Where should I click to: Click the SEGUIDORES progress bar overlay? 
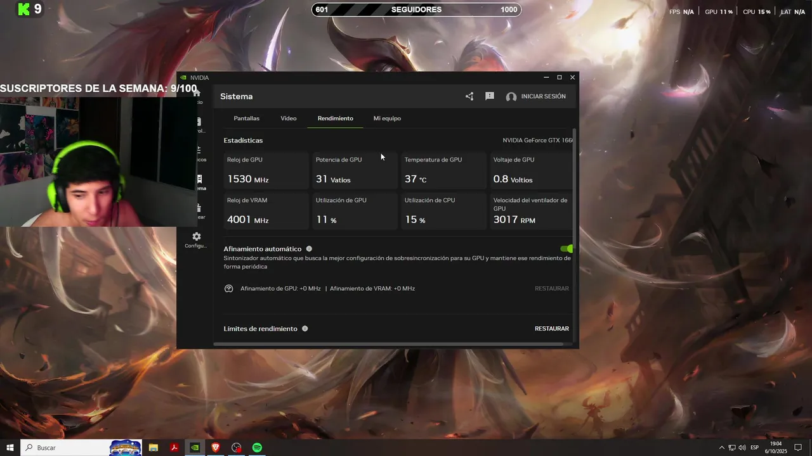click(x=416, y=9)
